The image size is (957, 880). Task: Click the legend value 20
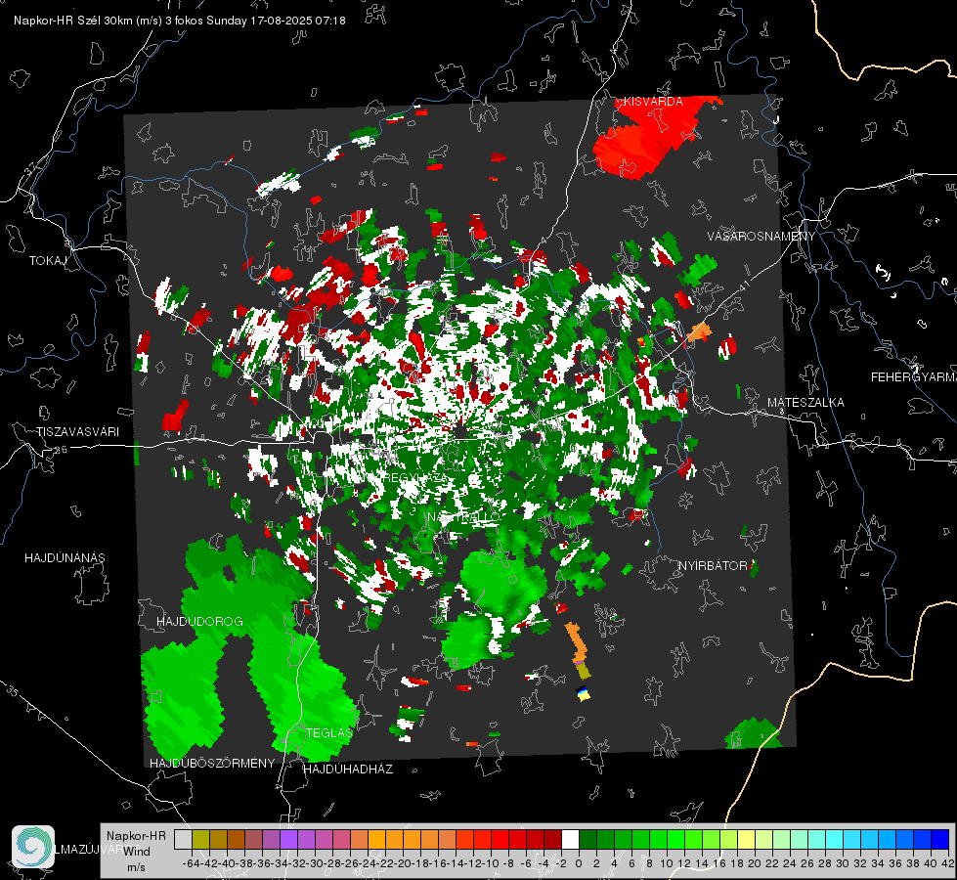(755, 863)
